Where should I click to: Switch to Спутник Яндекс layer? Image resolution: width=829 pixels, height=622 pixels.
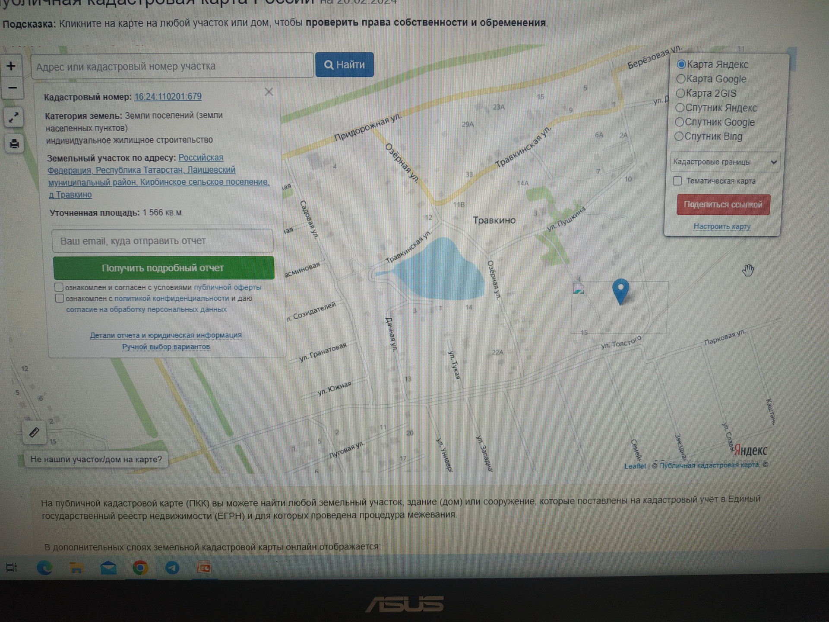point(680,108)
